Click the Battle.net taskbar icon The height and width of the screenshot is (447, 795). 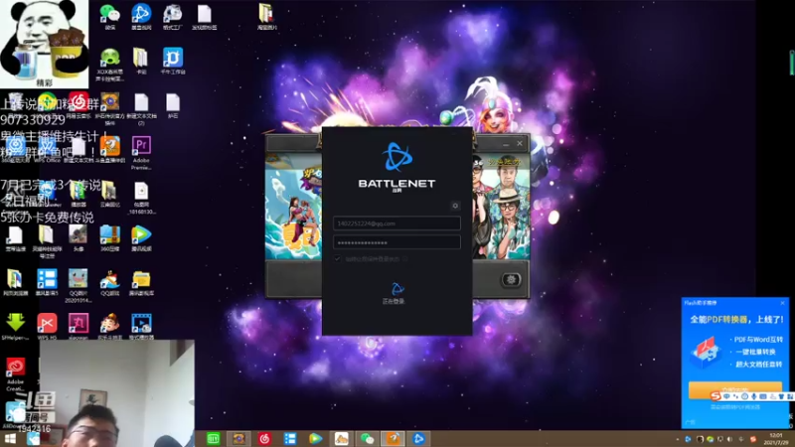(418, 439)
